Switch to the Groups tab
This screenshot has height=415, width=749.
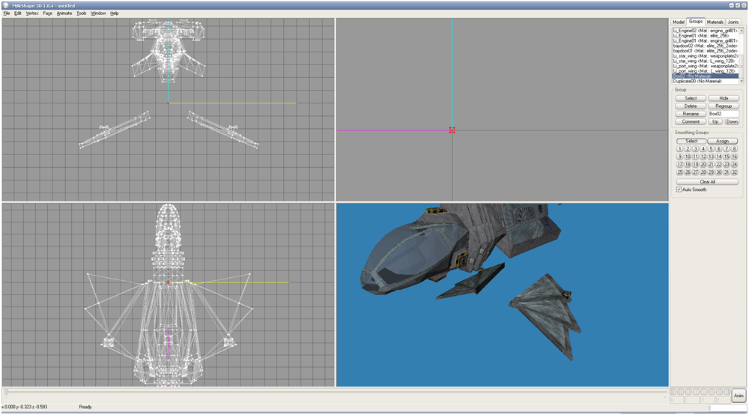click(696, 22)
